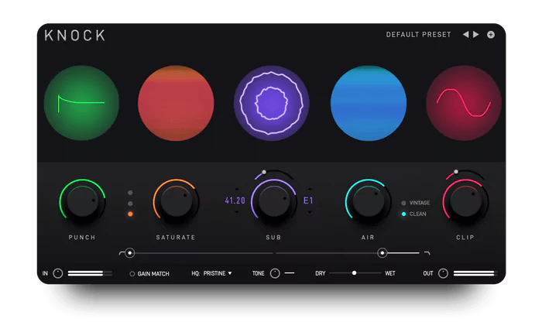
Task: Click the OUT gain knob
Action: point(443,273)
